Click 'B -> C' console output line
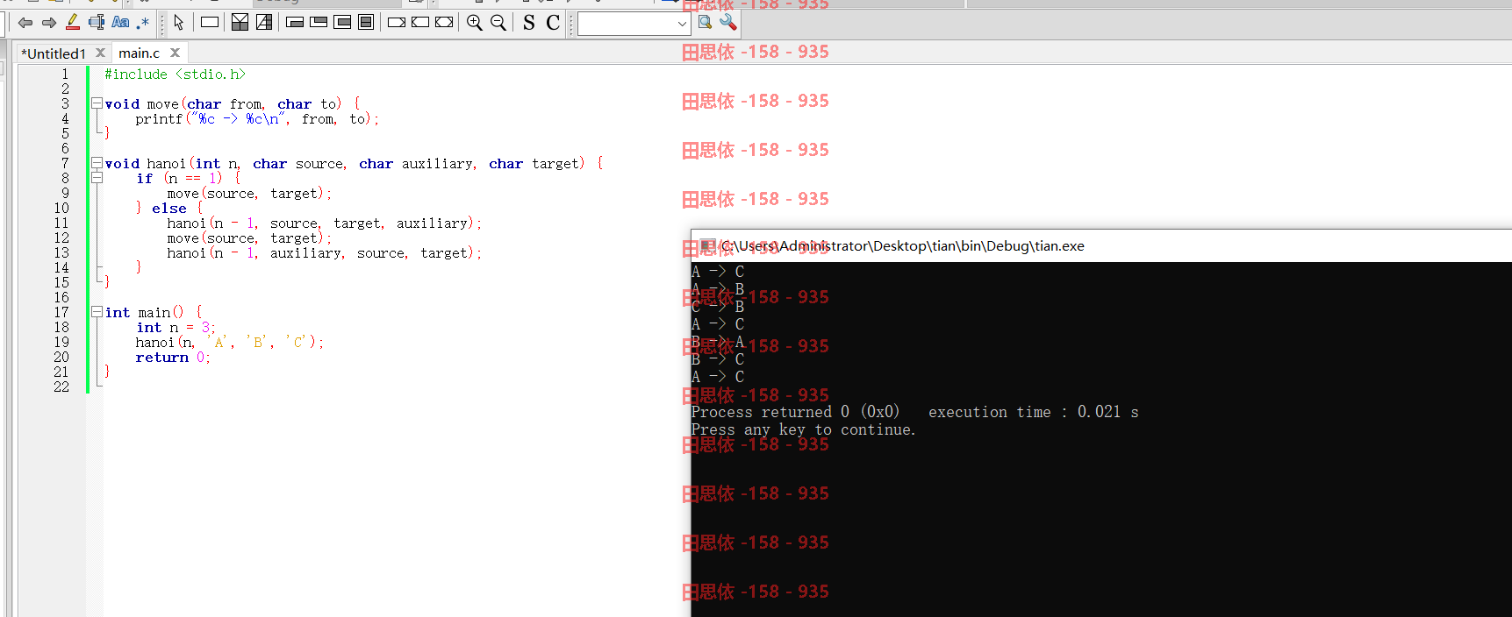Viewport: 1512px width, 617px height. click(x=718, y=359)
